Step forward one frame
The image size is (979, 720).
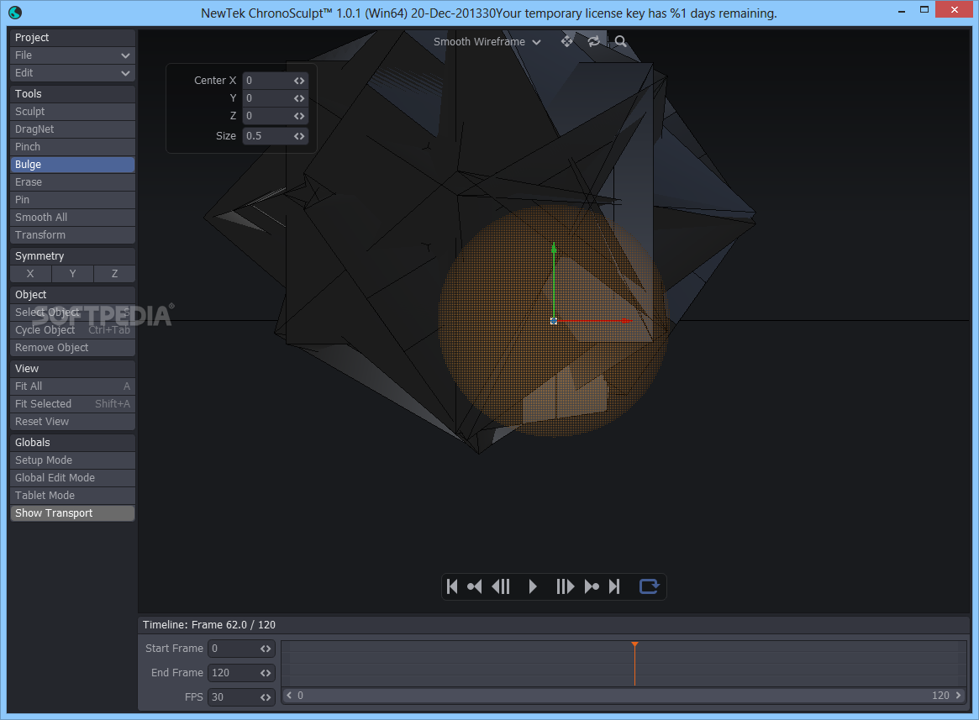coord(565,586)
